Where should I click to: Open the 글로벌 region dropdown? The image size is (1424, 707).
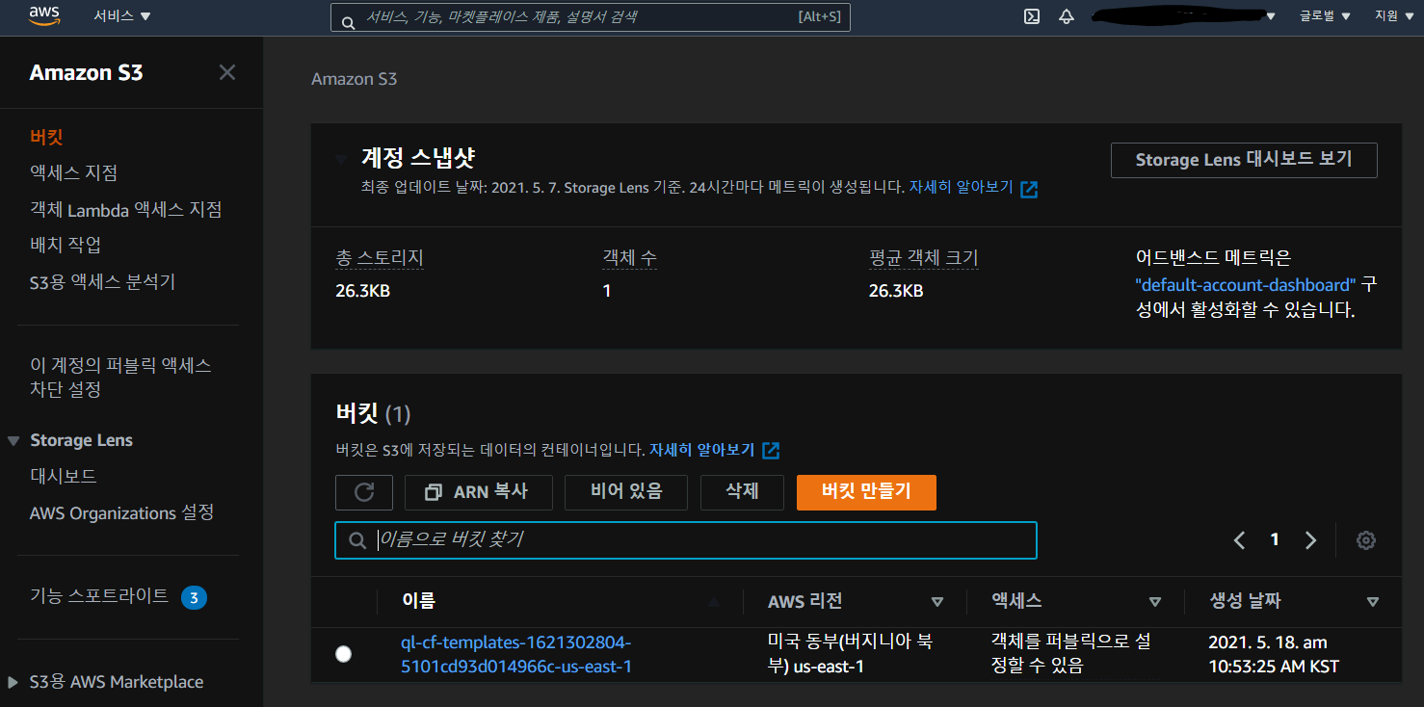pos(1326,16)
